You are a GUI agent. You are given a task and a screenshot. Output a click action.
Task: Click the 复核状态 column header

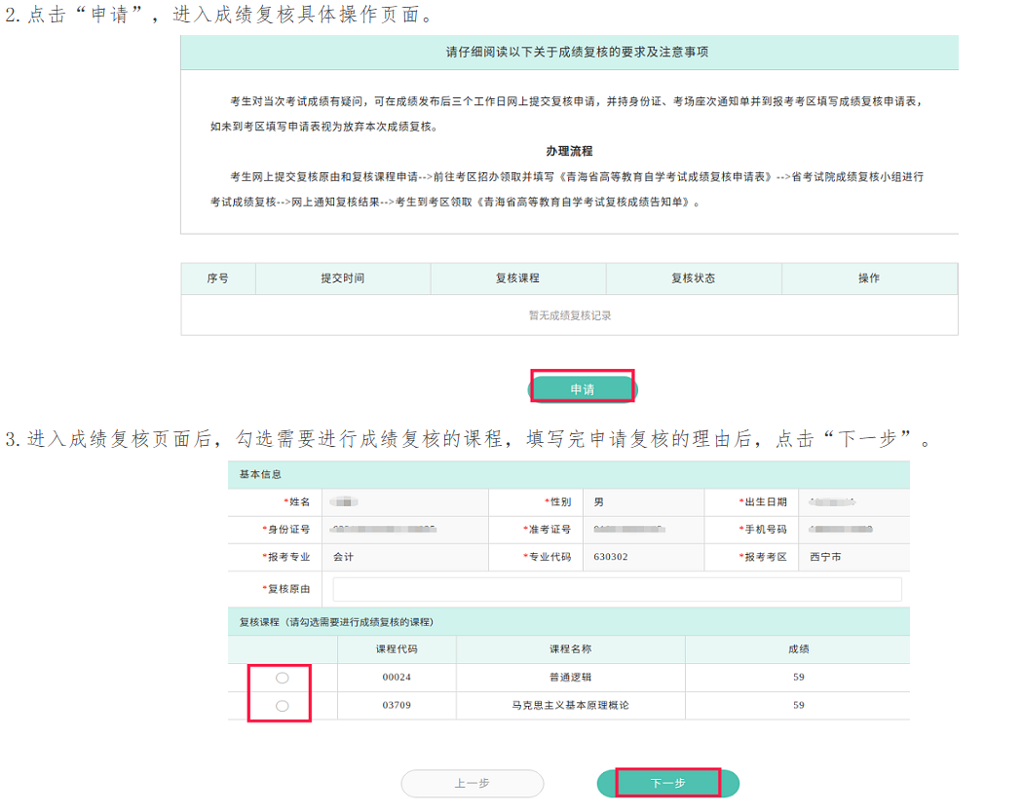coord(694,278)
